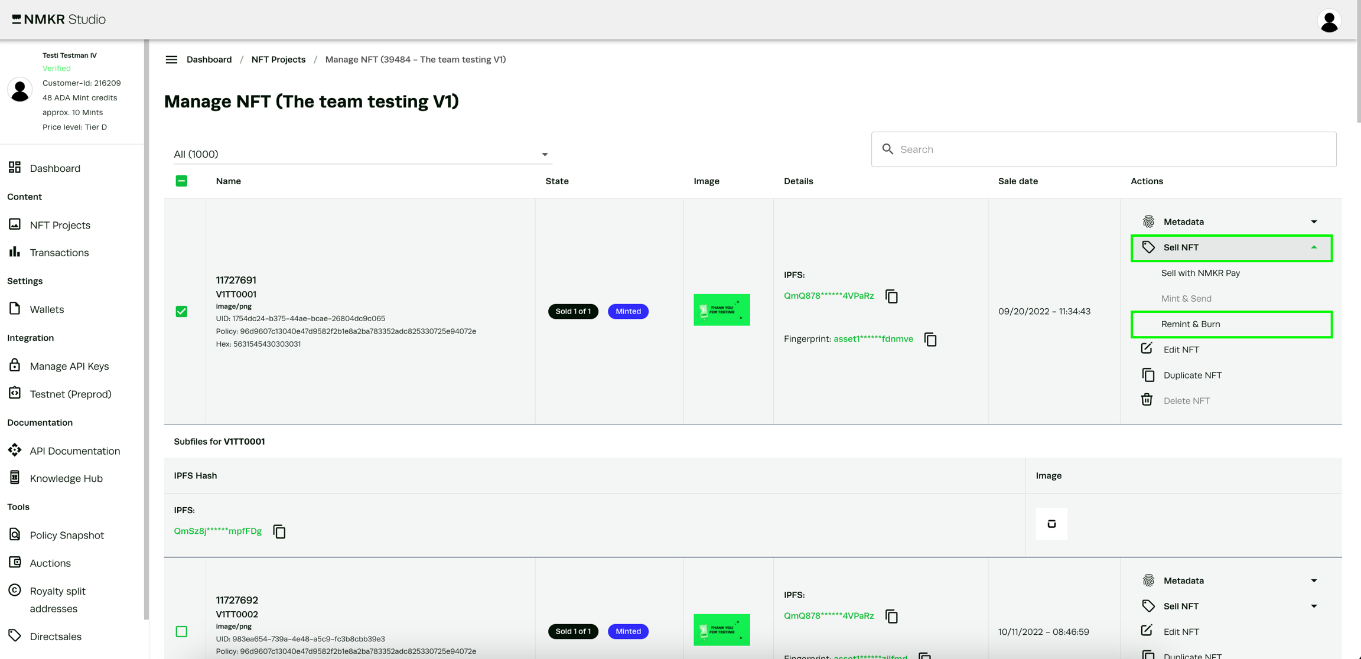Click Duplicate NFT icon for V1TT0001
This screenshot has width=1361, height=659.
click(x=1148, y=375)
